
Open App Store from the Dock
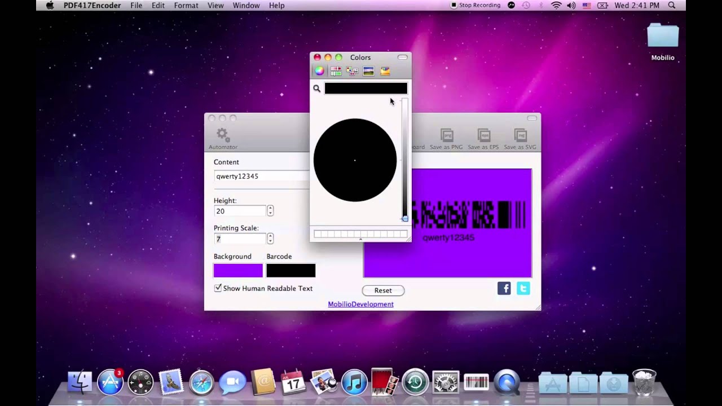coord(110,382)
